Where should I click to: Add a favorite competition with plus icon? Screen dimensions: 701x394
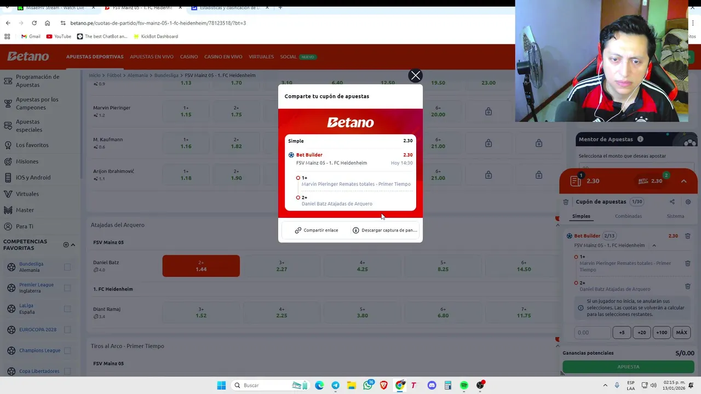(66, 245)
